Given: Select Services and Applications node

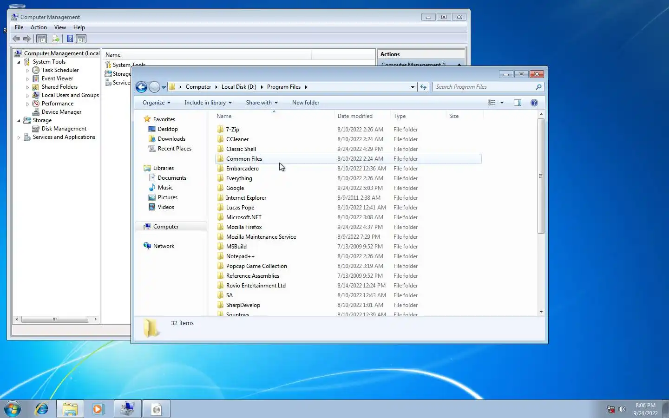Looking at the screenshot, I should pyautogui.click(x=64, y=137).
